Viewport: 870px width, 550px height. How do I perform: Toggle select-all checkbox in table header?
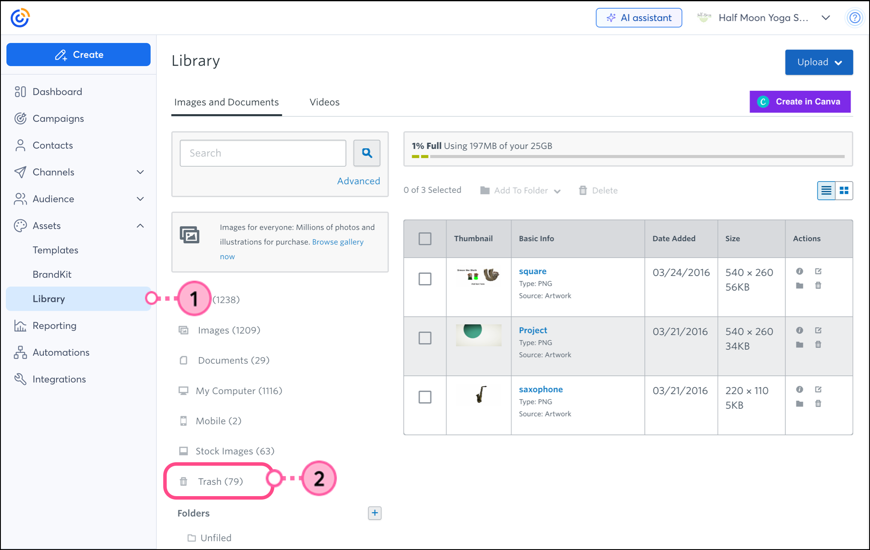[425, 239]
